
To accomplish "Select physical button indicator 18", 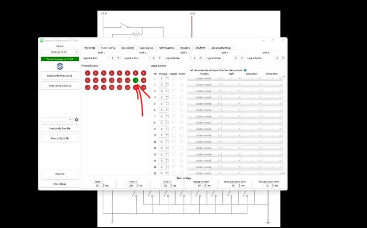I will pyautogui.click(x=95, y=88).
